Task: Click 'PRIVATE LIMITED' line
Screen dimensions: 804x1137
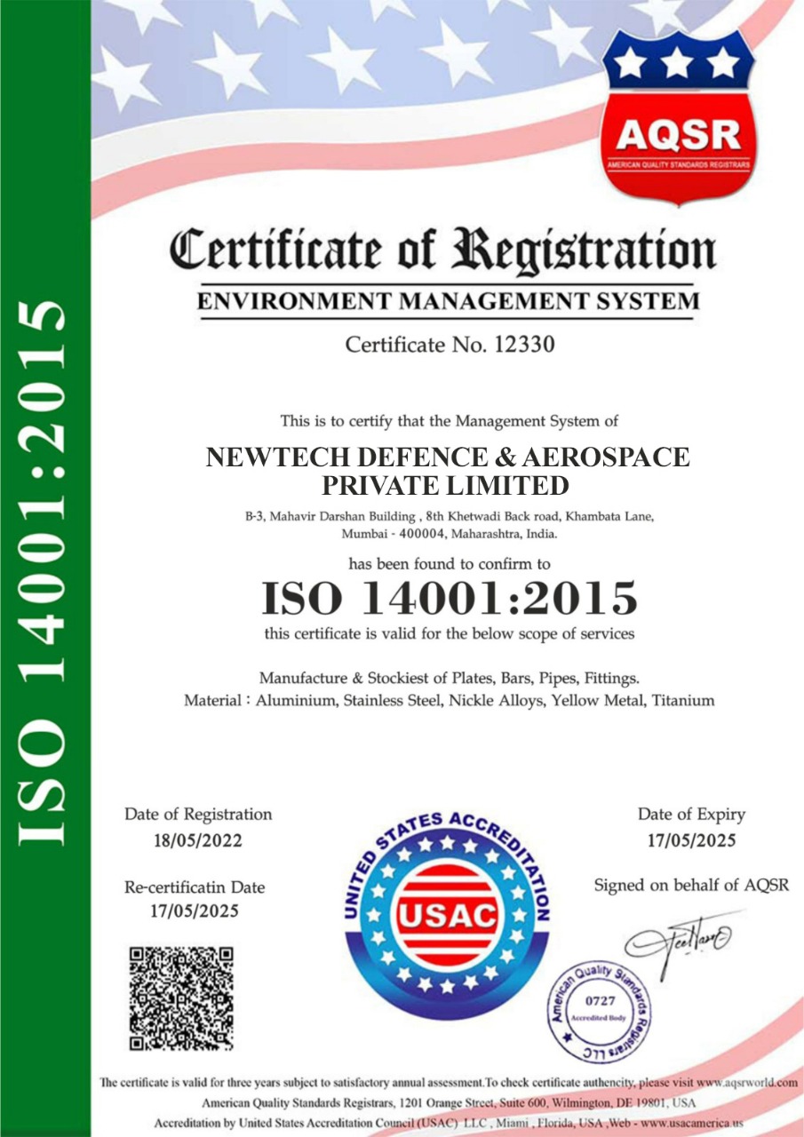Action: click(444, 486)
